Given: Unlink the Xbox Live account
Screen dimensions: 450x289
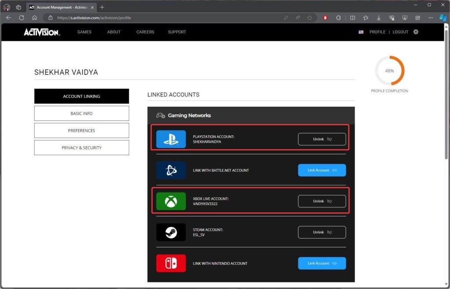Looking at the screenshot, I should point(322,201).
